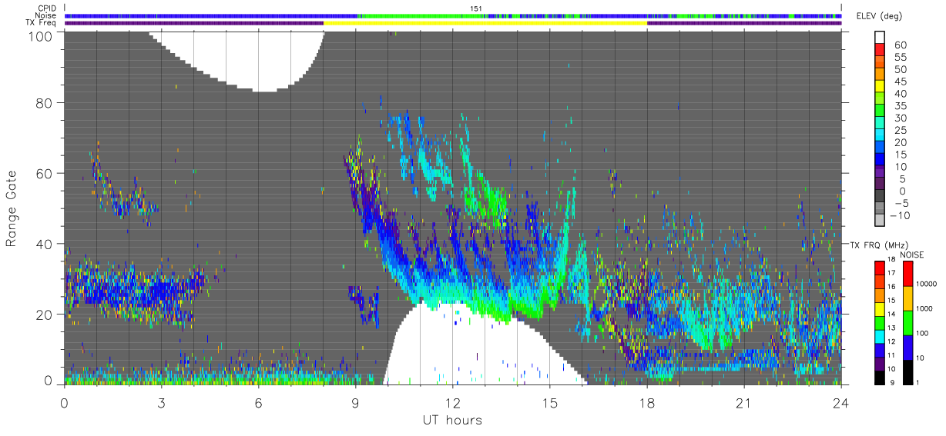Click UT hours axis tick '24'
The width and height of the screenshot is (946, 436).
click(841, 403)
